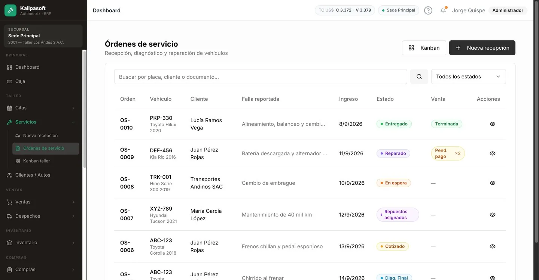Expand the Ventas submenu chevron
This screenshot has height=280, width=539.
pyautogui.click(x=73, y=202)
